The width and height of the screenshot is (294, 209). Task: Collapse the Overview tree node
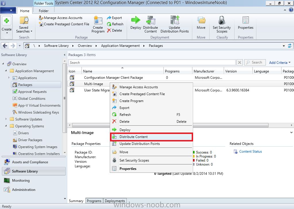tap(3, 64)
